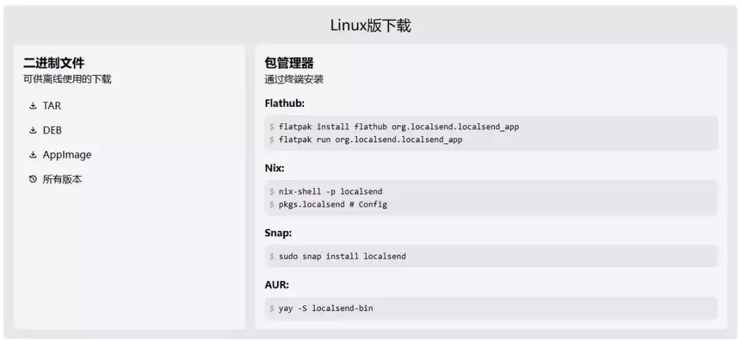The image size is (741, 342).
Task: Select the flatpak run command line
Action: pyautogui.click(x=370, y=140)
